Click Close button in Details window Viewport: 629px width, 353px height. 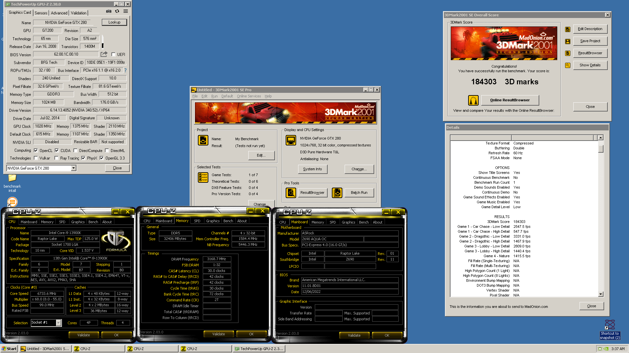(591, 306)
